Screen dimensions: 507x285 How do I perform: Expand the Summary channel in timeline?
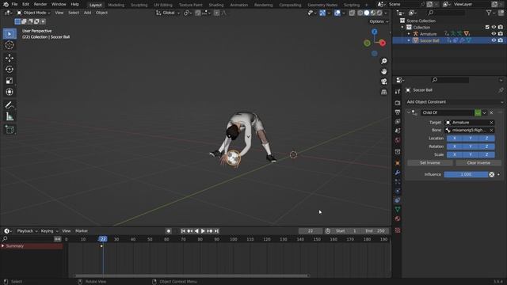(3, 246)
